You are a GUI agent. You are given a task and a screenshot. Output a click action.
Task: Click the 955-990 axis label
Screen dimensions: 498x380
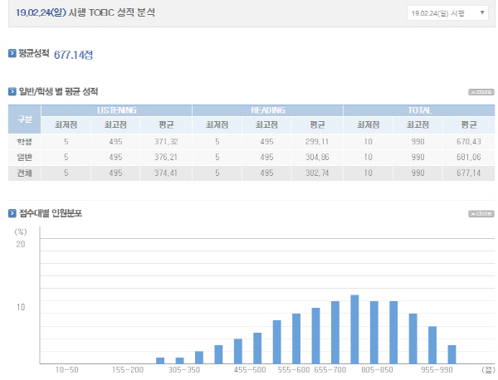pos(437,370)
